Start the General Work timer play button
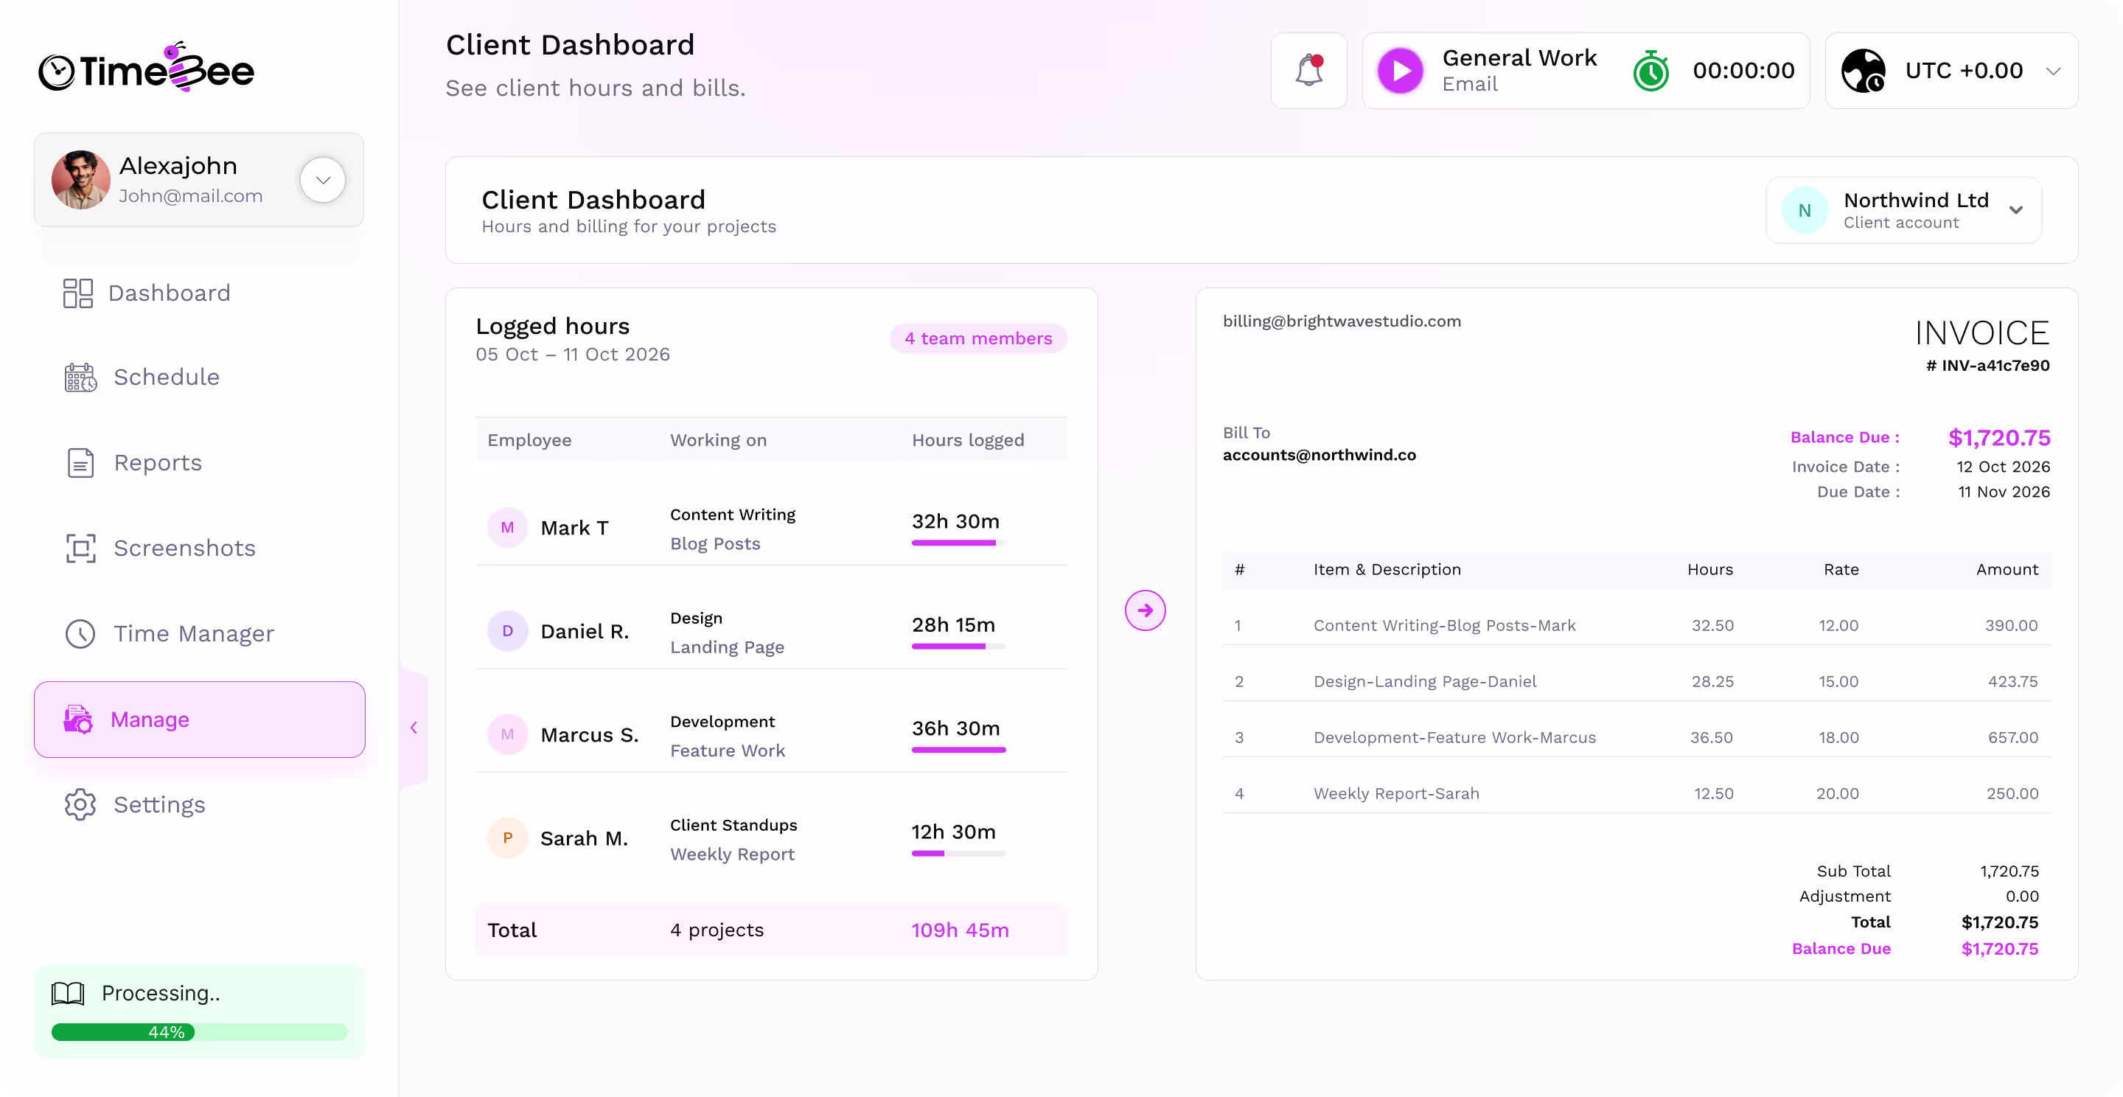 1401,71
